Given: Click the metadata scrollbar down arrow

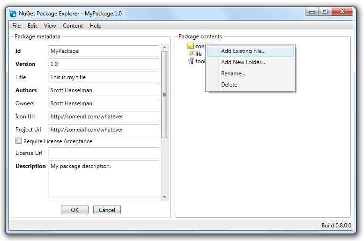Looking at the screenshot, I should click(x=164, y=197).
